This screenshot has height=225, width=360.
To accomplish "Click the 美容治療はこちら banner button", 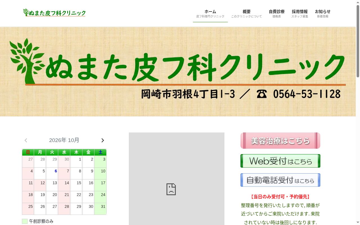I will pos(280,141).
